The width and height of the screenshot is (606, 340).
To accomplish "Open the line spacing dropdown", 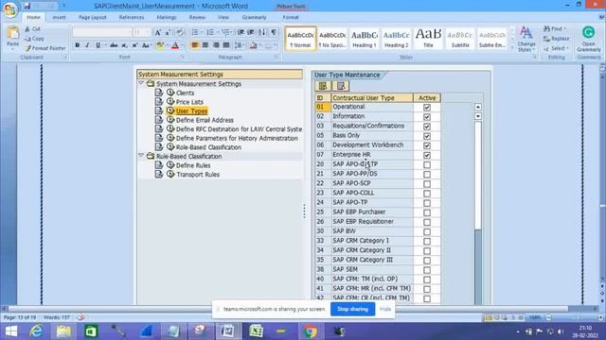I will (243, 45).
